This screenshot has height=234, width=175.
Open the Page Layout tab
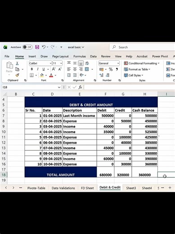pos(60,56)
